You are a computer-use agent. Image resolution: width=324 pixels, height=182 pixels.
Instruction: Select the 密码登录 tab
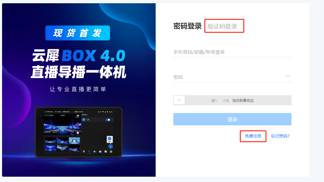pyautogui.click(x=188, y=26)
